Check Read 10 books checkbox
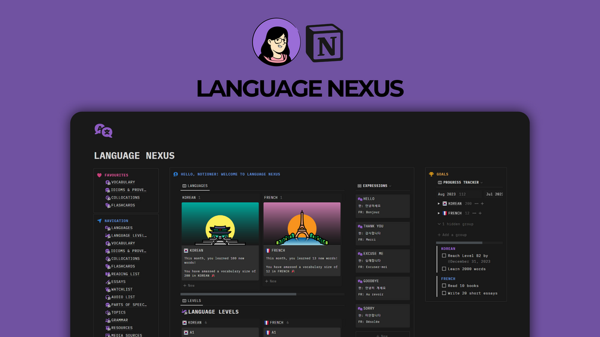 tap(444, 286)
